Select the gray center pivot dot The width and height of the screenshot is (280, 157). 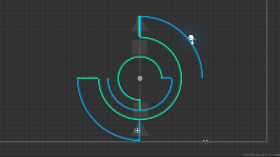[140, 78]
